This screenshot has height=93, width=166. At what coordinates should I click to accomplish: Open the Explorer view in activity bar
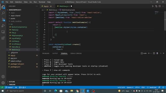coord(3,7)
